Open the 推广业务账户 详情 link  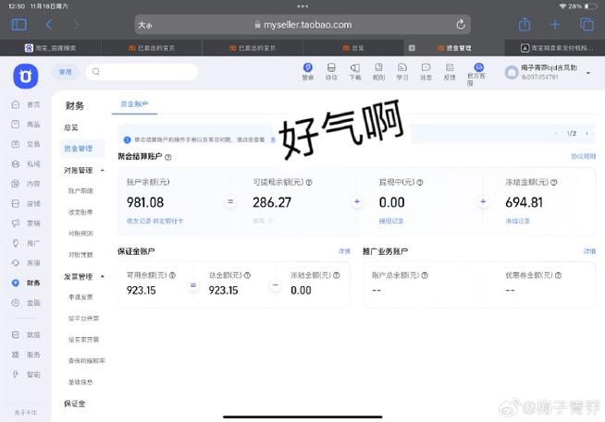tap(589, 251)
